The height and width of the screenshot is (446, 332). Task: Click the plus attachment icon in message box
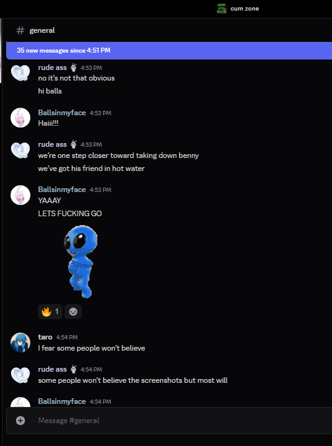point(20,421)
